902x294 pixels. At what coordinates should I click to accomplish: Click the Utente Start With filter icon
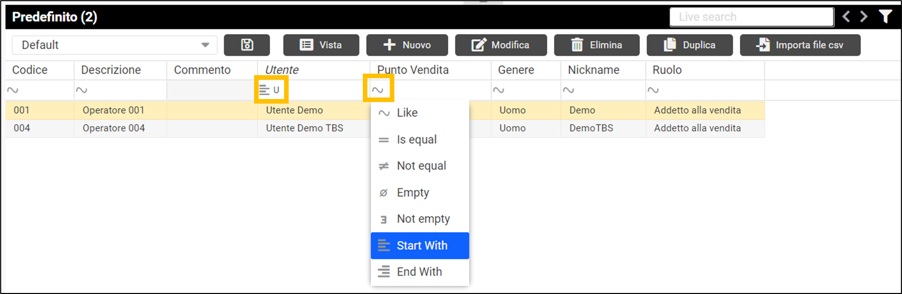pyautogui.click(x=265, y=90)
